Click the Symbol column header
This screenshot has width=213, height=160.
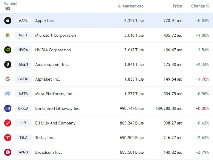(11, 4)
